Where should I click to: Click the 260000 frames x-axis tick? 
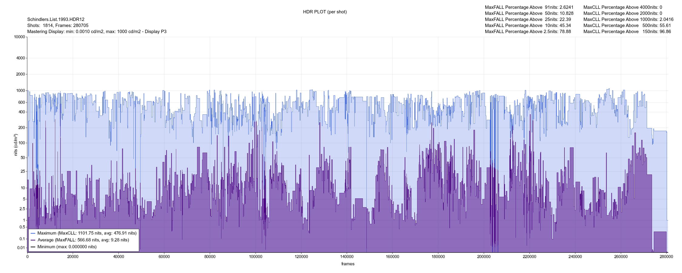coord(621,257)
